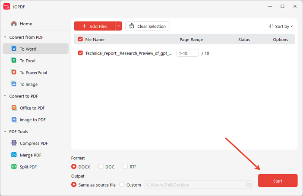The image size is (303, 196).
Task: Open the To Image converter
Action: coord(35,84)
